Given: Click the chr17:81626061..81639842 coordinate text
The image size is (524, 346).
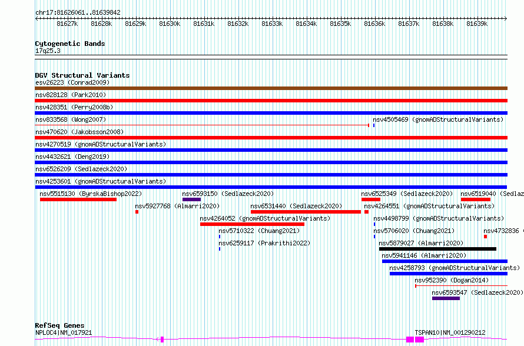Looking at the screenshot, I should 78,12.
